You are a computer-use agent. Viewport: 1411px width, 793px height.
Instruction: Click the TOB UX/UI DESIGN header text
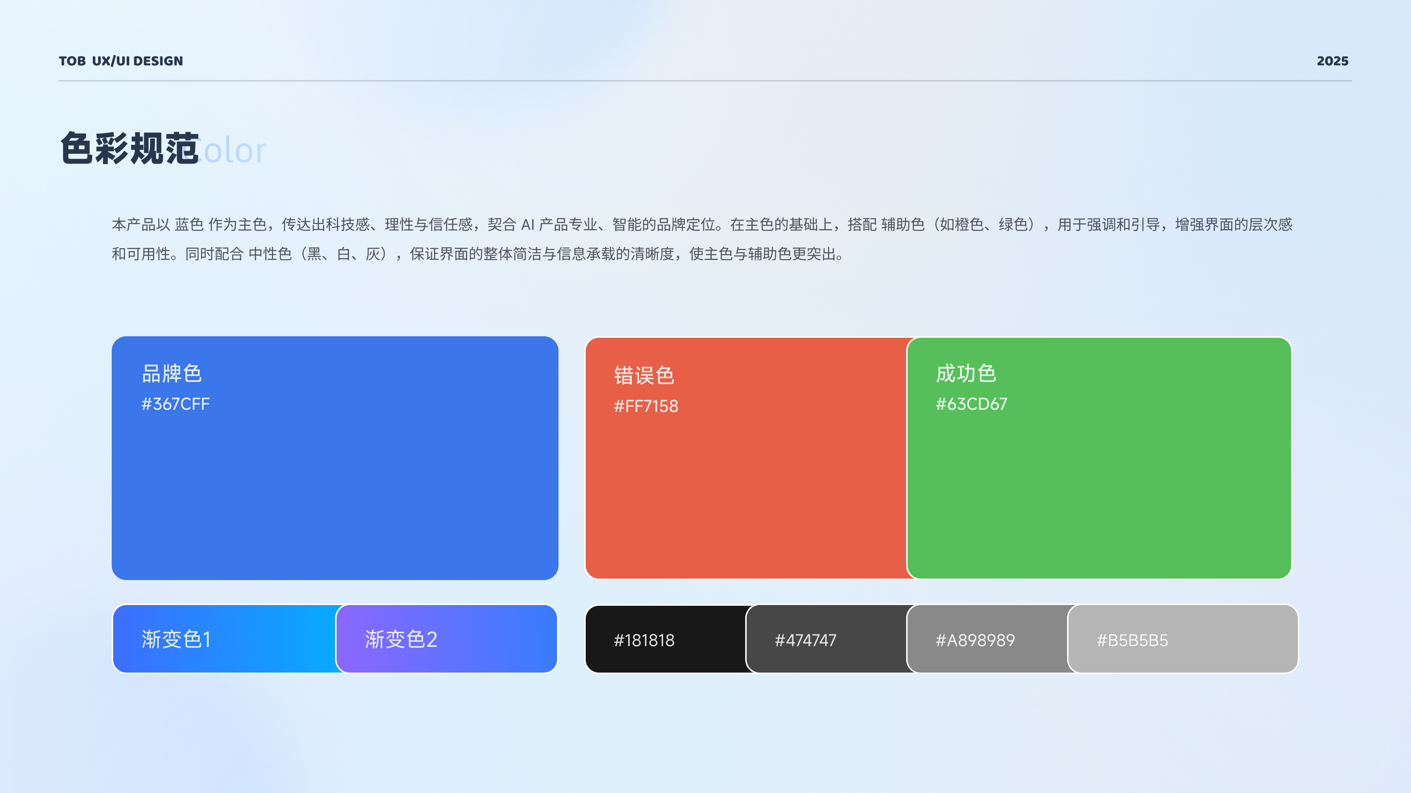pyautogui.click(x=121, y=61)
